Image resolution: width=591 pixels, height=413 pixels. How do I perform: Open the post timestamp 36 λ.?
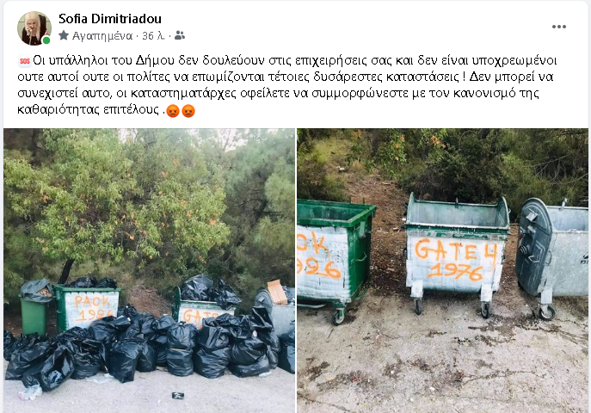click(153, 36)
